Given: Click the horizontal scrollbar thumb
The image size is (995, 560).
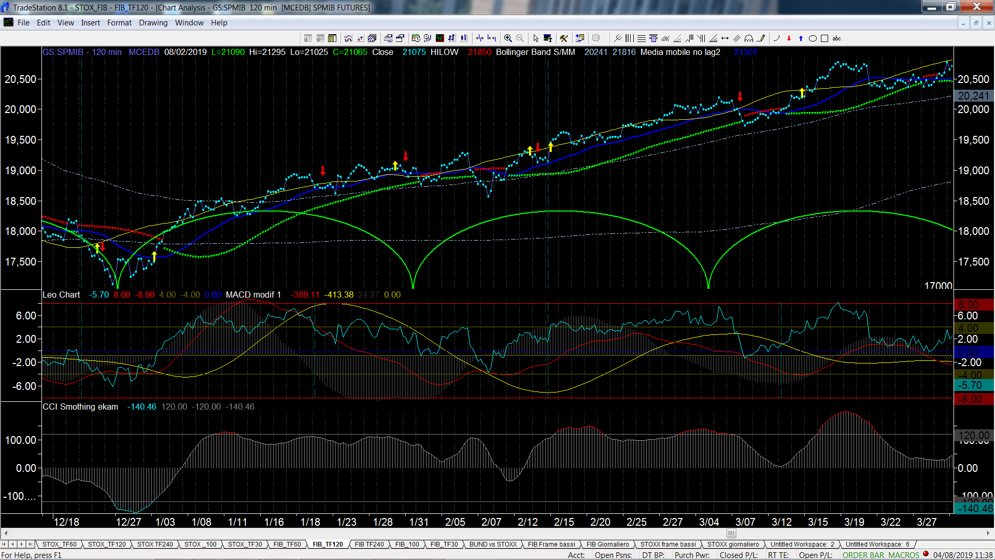Looking at the screenshot, I should [x=731, y=533].
